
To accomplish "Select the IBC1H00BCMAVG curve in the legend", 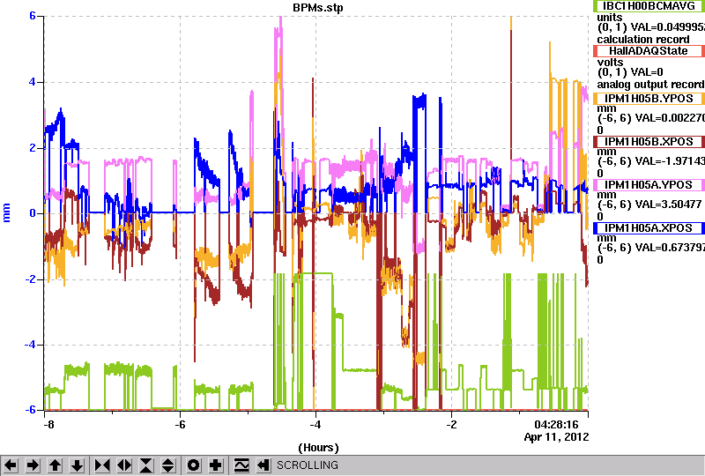I will click(x=649, y=6).
